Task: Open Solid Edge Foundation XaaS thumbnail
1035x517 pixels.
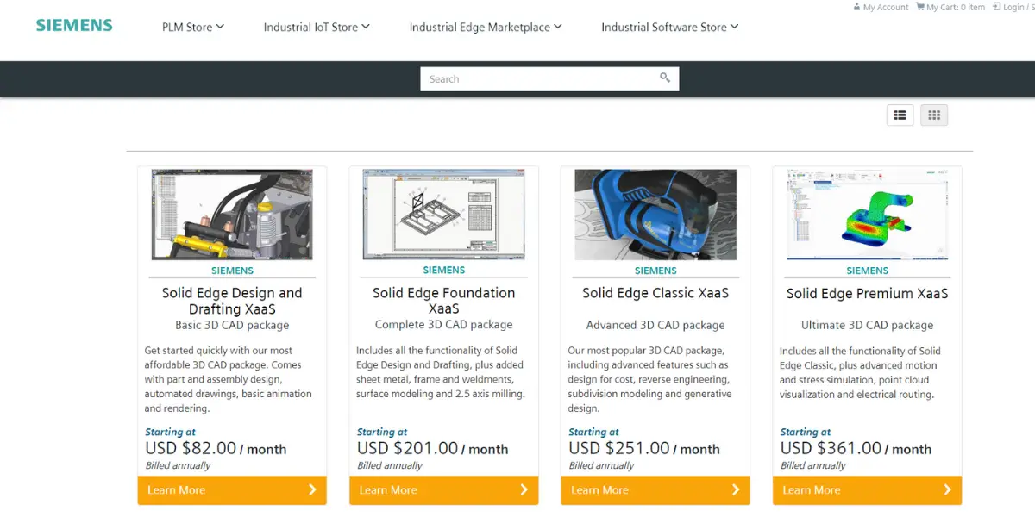Action: pos(444,215)
